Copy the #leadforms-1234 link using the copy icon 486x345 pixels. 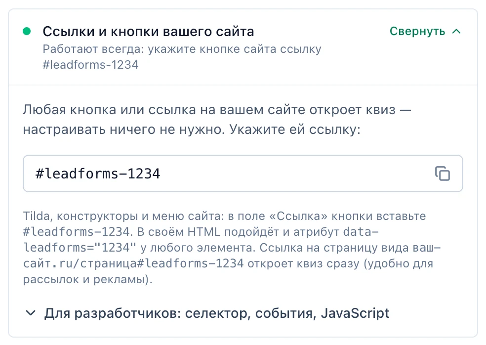coord(443,173)
